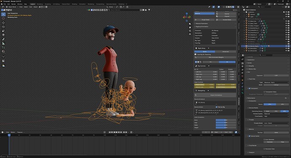291x158 pixels.
Task: Click the pan view hand icon
Action: pos(190,27)
